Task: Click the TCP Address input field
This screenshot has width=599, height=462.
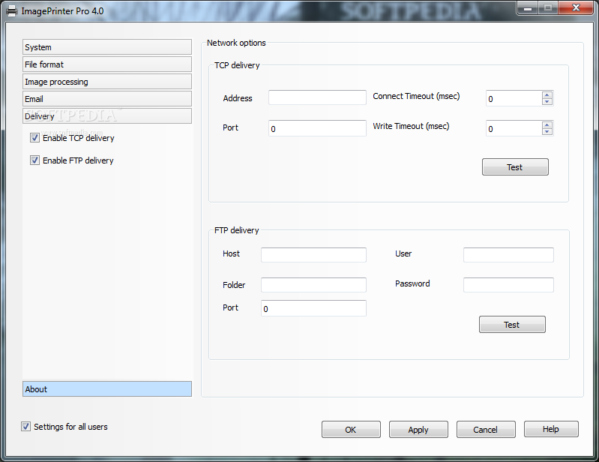Action: (x=317, y=97)
